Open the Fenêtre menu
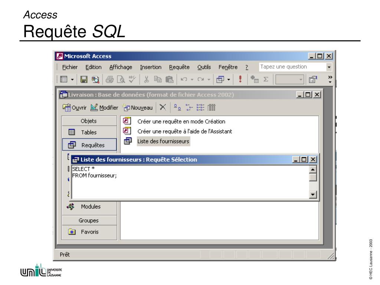 coord(228,67)
